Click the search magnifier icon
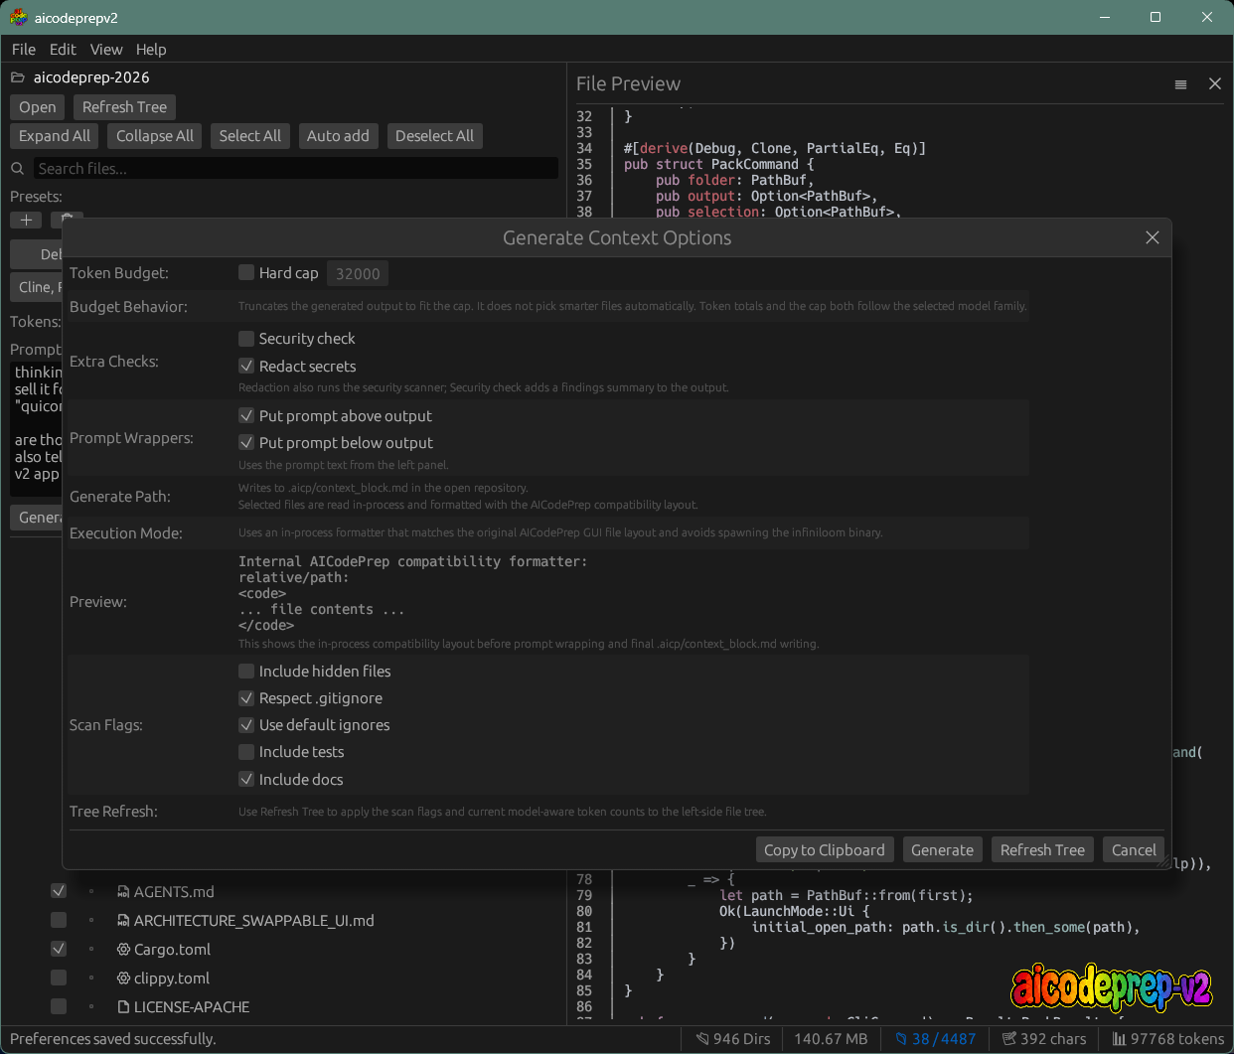The image size is (1234, 1054). pyautogui.click(x=18, y=169)
